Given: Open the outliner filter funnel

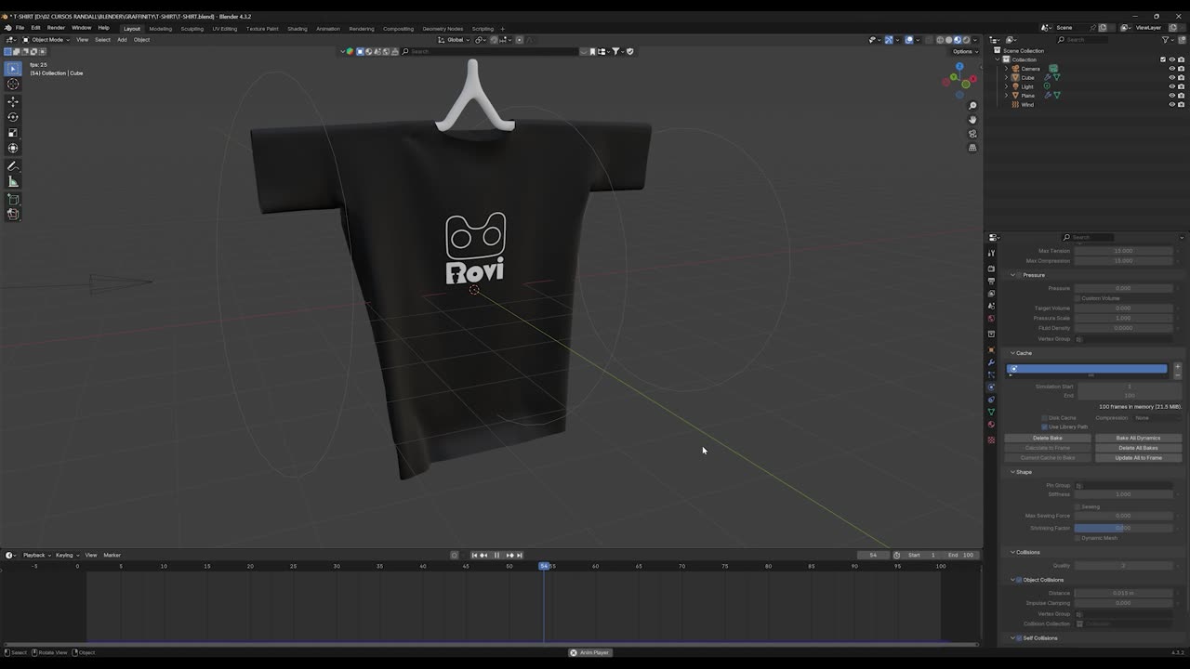Looking at the screenshot, I should click(x=1166, y=40).
